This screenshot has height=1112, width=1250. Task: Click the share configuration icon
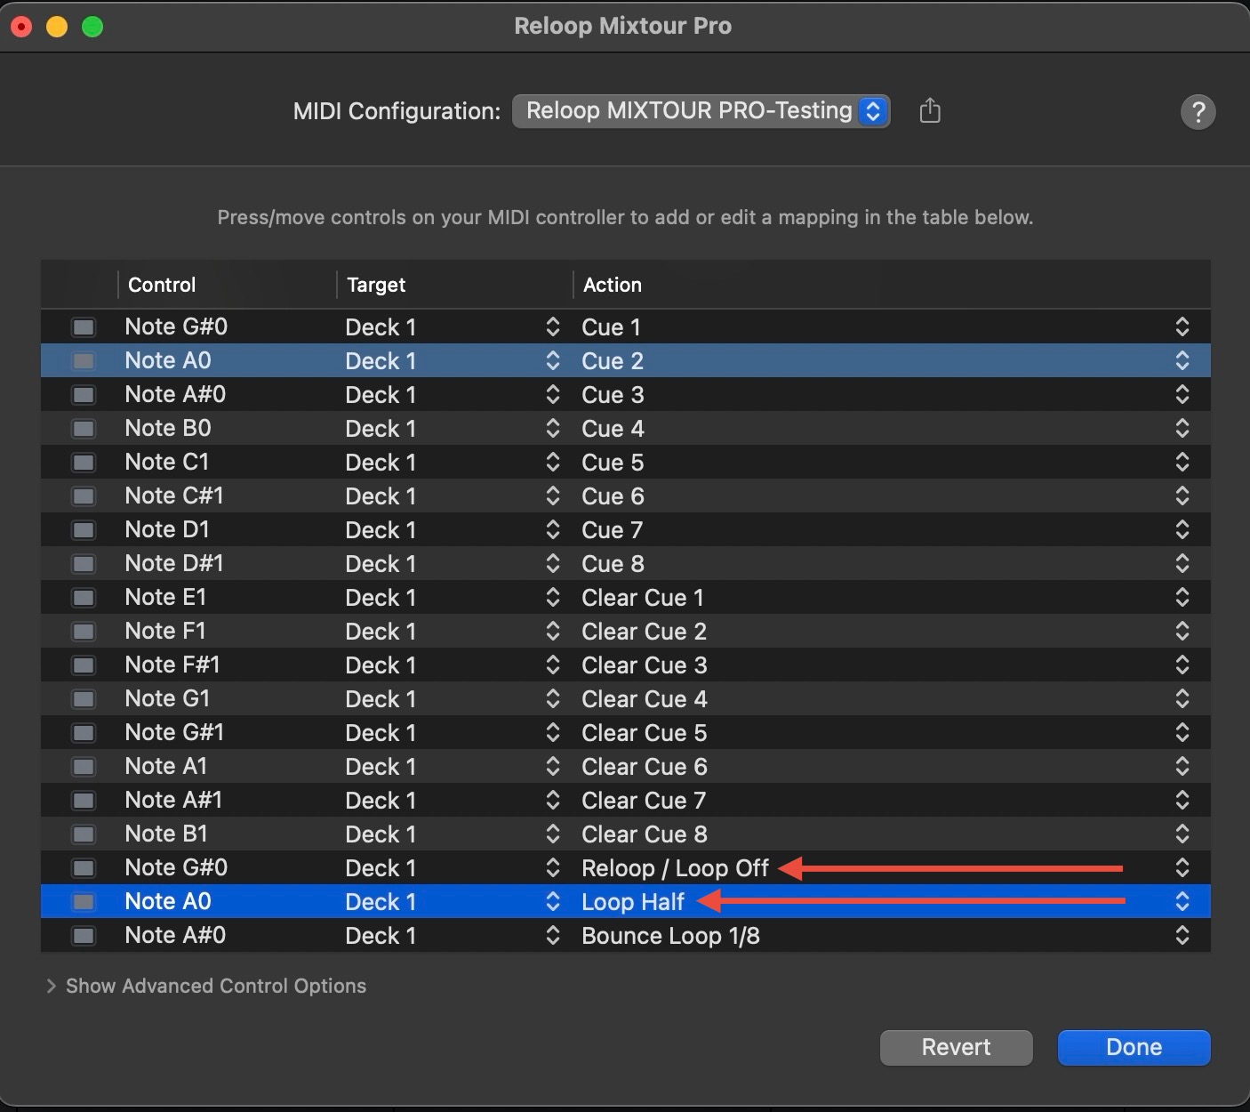click(x=930, y=110)
